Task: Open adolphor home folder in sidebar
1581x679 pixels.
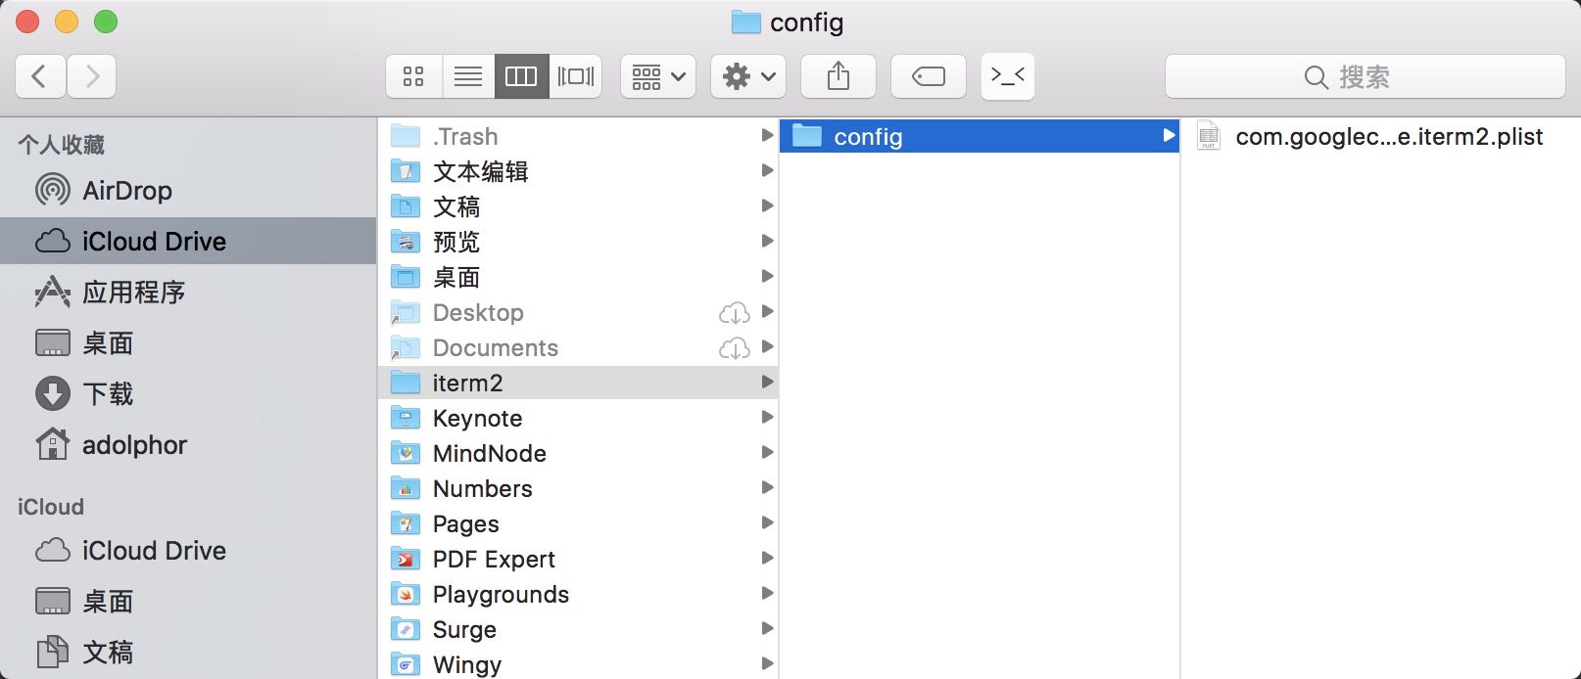Action: 188,444
